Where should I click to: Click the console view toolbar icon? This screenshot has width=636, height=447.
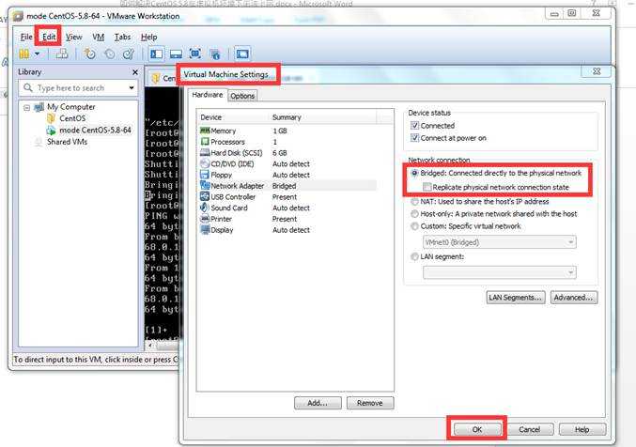(x=242, y=54)
